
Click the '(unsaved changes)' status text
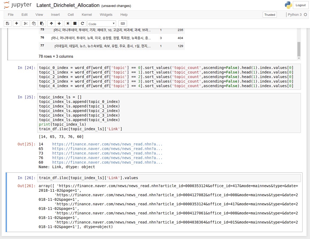click(x=116, y=6)
